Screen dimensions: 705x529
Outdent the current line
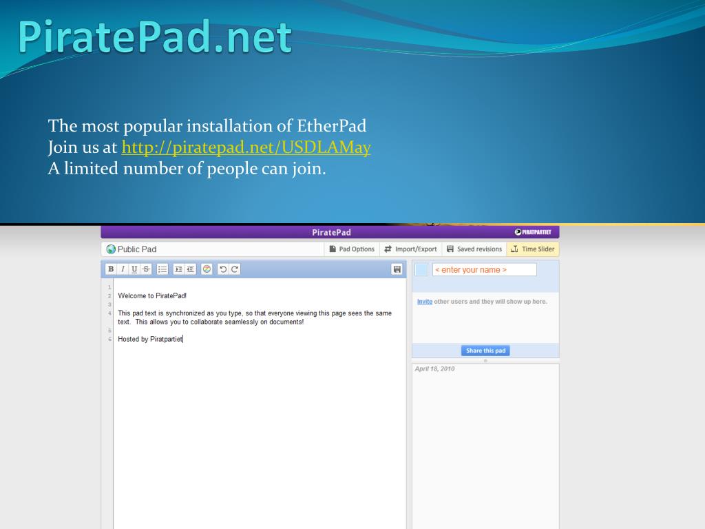190,269
